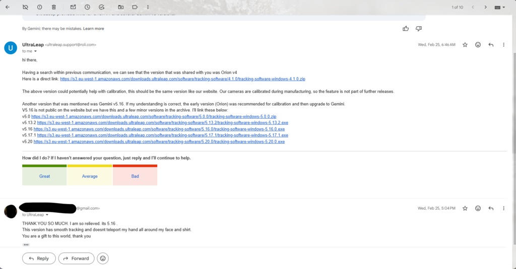Click sender name UltraLeap

[33, 45]
